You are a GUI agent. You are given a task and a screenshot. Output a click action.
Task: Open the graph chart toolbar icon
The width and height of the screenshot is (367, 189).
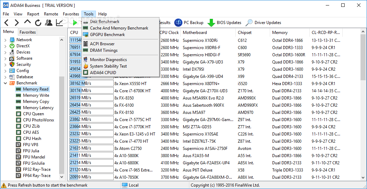pyautogui.click(x=59, y=23)
